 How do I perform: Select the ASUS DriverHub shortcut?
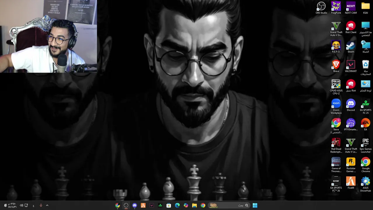pyautogui.click(x=365, y=184)
